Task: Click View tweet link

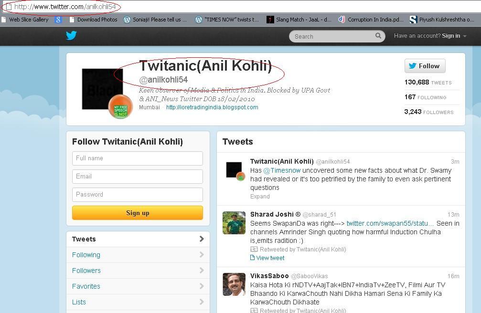Action: (x=270, y=258)
